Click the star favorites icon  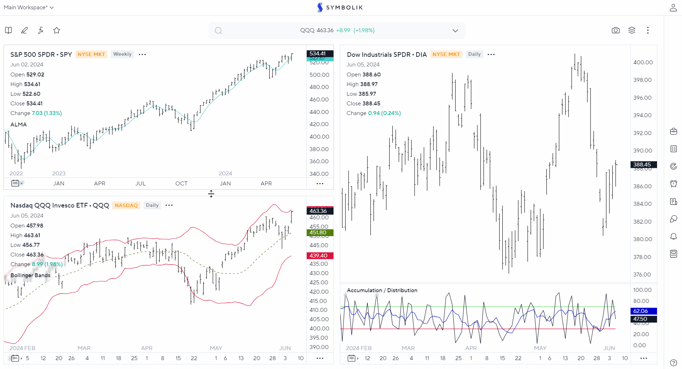[x=56, y=30]
